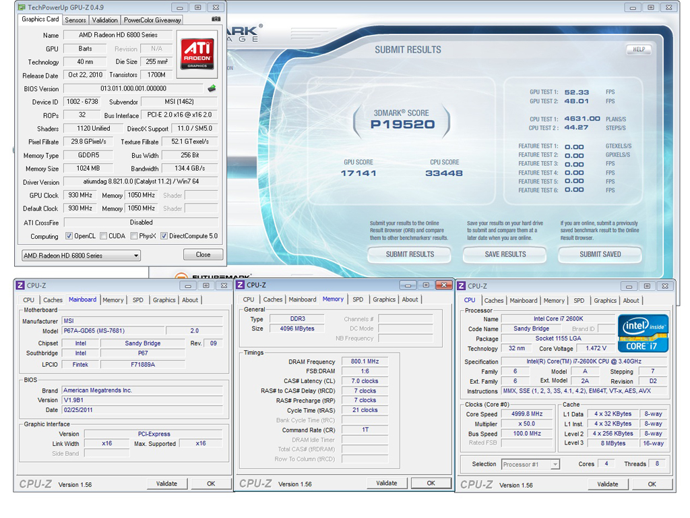The height and width of the screenshot is (518, 690).
Task: Open the Mainboard tab in the CPU-tab CPU-Z window
Action: [524, 300]
